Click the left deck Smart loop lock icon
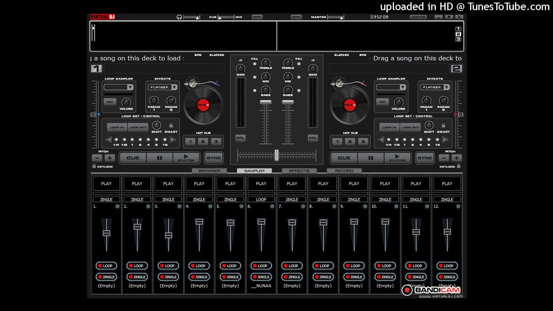Image resolution: width=553 pixels, height=311 pixels. pyautogui.click(x=171, y=126)
